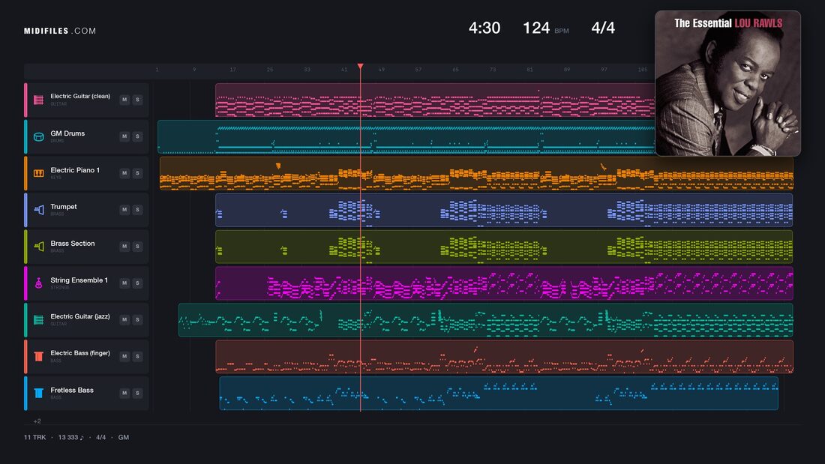Solo the Fretless Bass track
The width and height of the screenshot is (825, 464).
(137, 393)
